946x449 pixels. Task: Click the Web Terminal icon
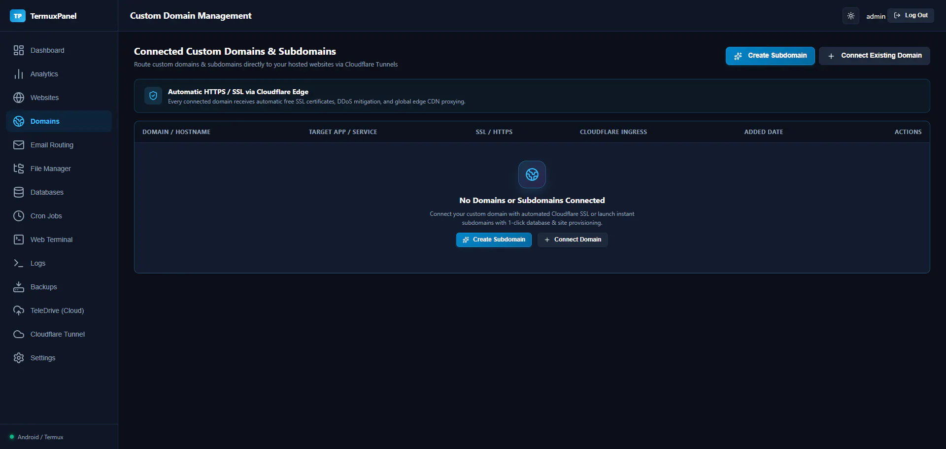coord(19,240)
